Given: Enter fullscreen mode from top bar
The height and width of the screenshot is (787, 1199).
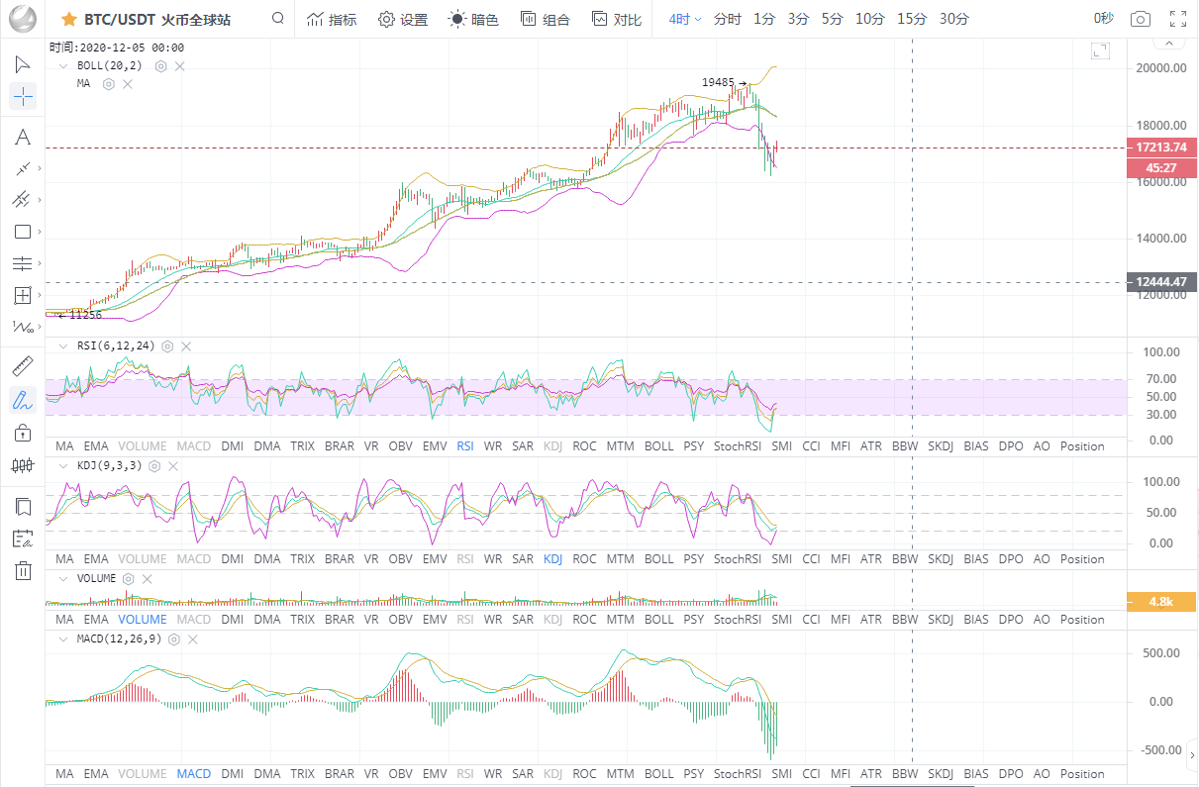Looking at the screenshot, I should [x=1178, y=19].
